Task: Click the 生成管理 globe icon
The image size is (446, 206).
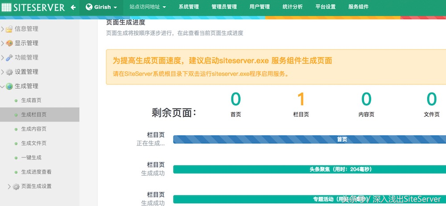Action: click(x=9, y=86)
